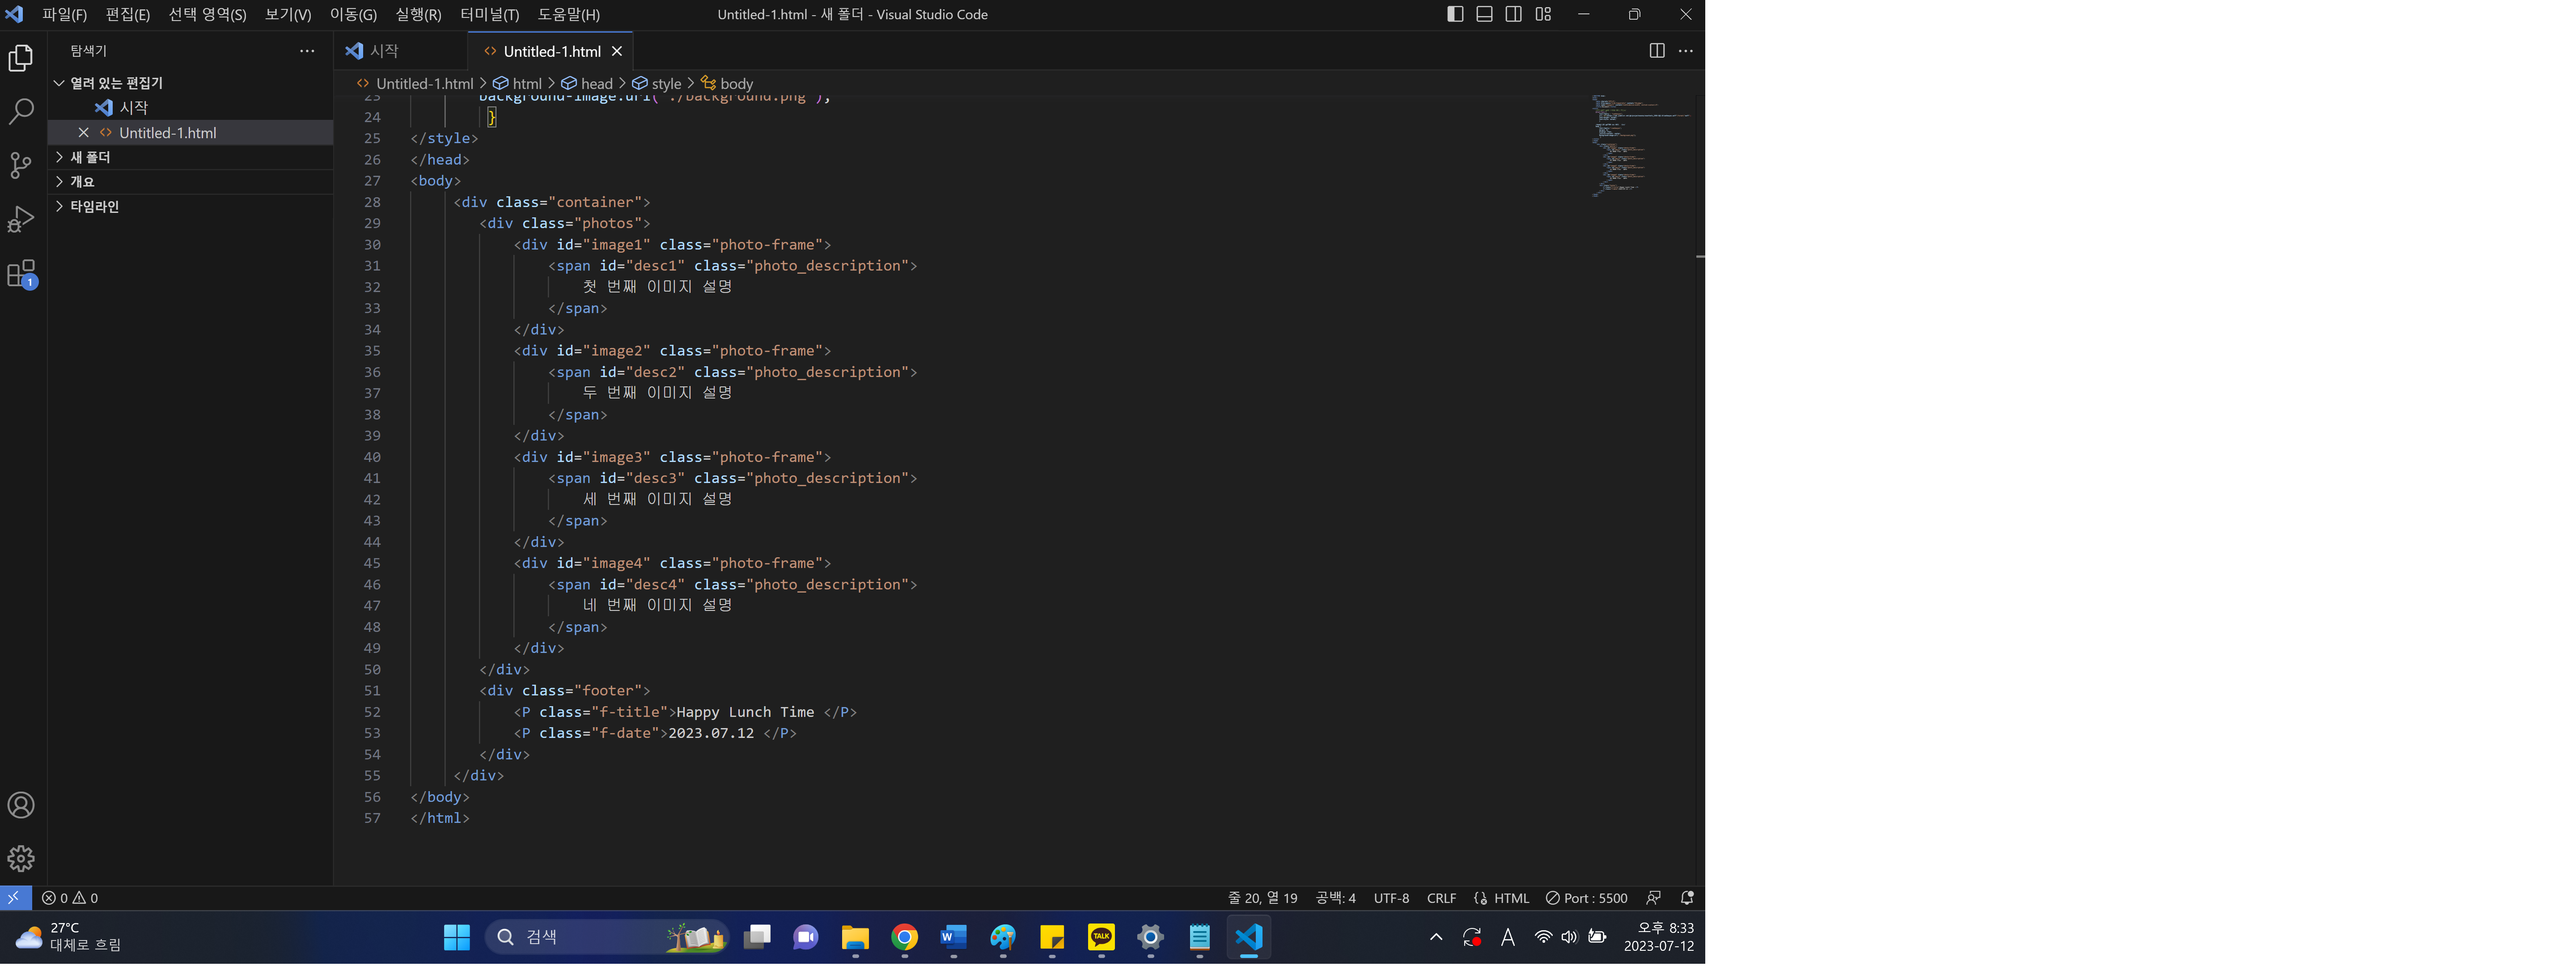
Task: Show hidden icons in system tray
Action: coord(1436,937)
